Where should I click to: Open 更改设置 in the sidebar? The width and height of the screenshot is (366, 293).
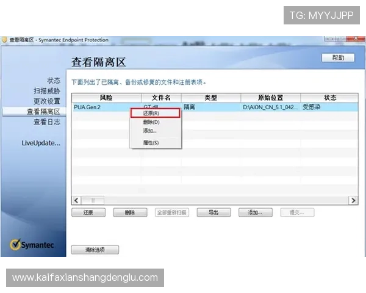click(47, 101)
